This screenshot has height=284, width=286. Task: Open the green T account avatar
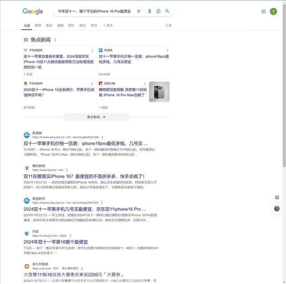273,12
